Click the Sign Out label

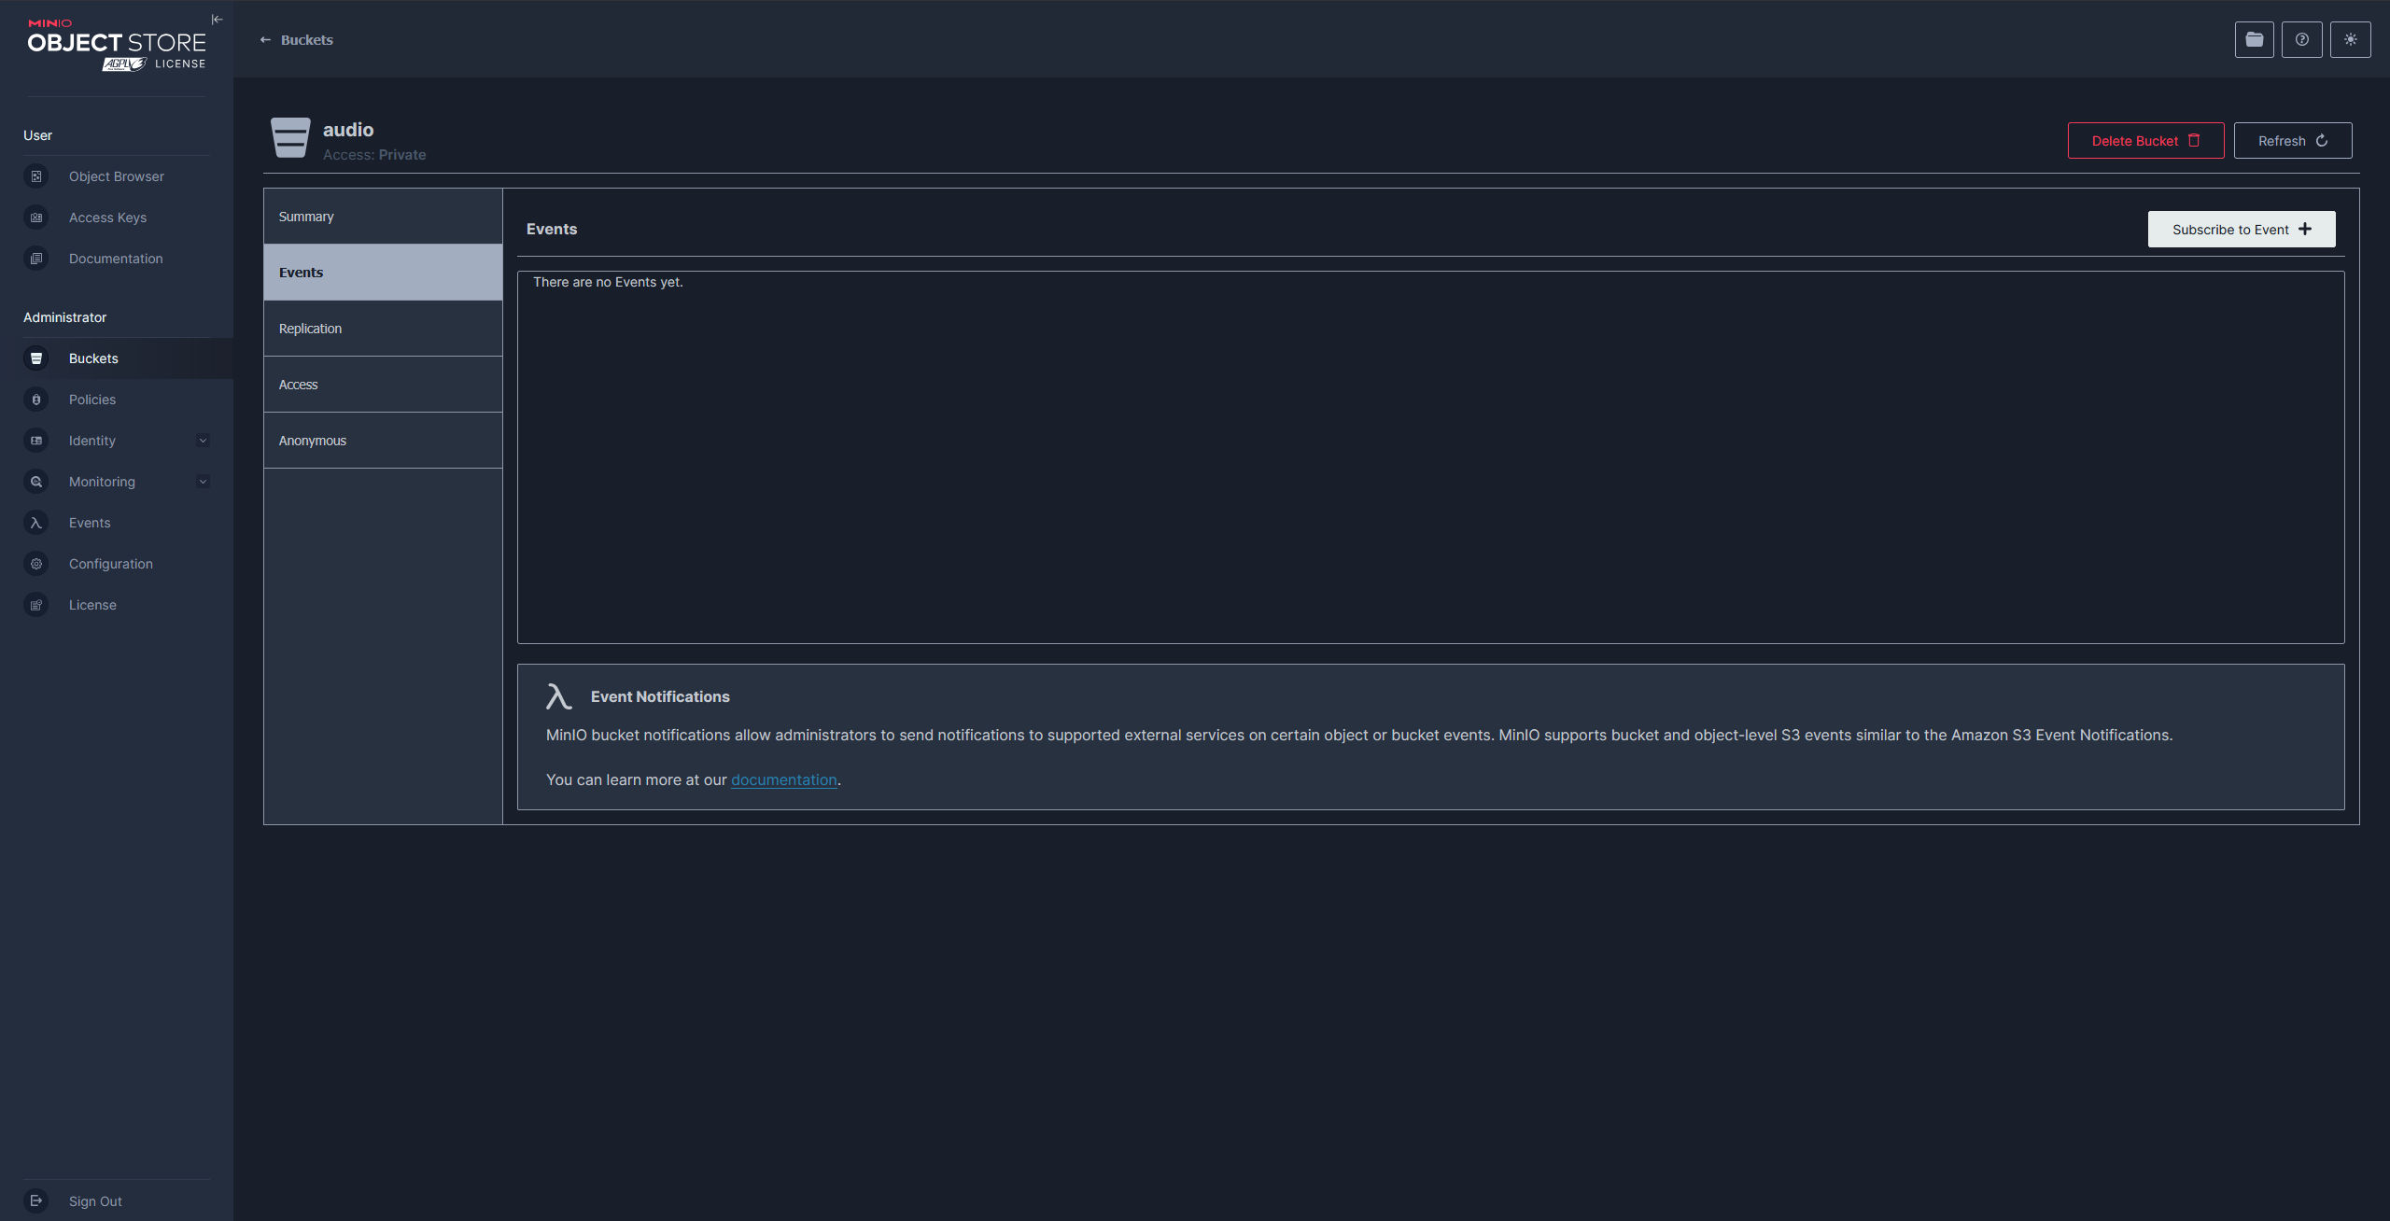click(95, 1201)
